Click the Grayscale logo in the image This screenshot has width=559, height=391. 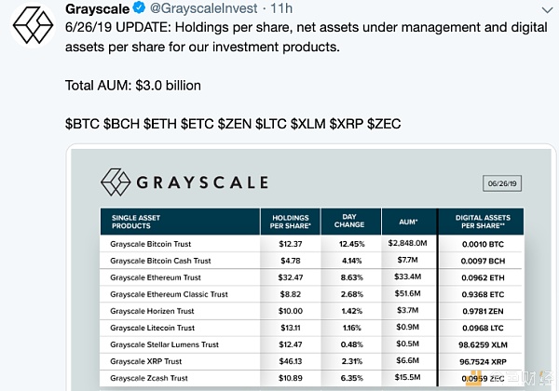point(184,182)
